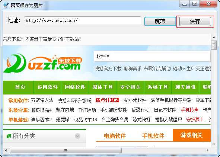This screenshot has height=157, width=220.
Task: Select the 游戏相关 tab
Action: tap(192, 135)
